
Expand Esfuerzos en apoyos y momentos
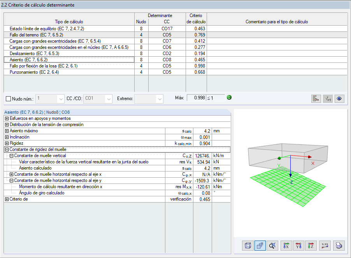pyautogui.click(x=7, y=118)
